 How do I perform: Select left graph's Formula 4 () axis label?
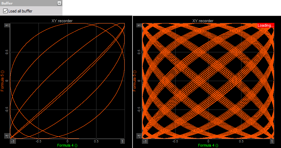(67, 145)
